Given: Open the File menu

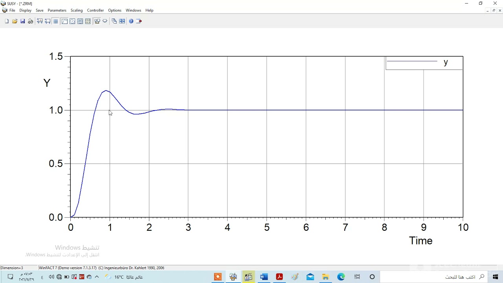Looking at the screenshot, I should coord(12,10).
